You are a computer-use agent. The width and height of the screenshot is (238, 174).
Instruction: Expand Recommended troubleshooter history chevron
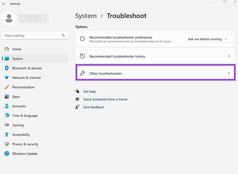pos(229,56)
